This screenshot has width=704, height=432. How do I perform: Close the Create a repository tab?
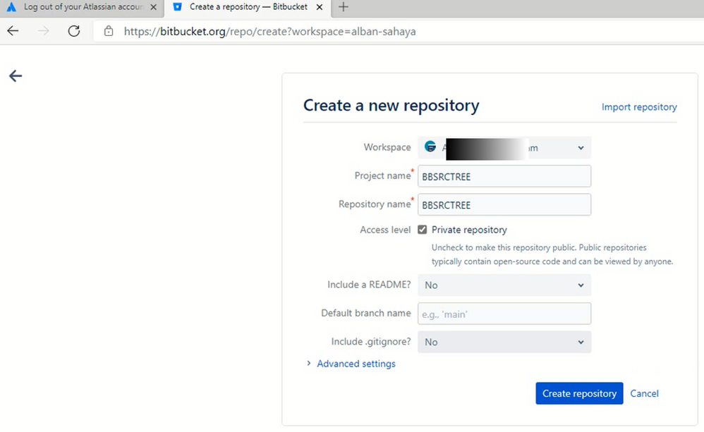(x=320, y=7)
